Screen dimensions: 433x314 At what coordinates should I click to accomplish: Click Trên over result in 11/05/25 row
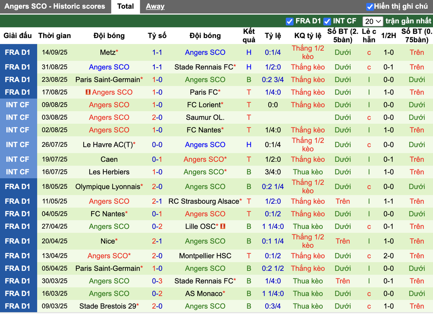tap(343, 201)
